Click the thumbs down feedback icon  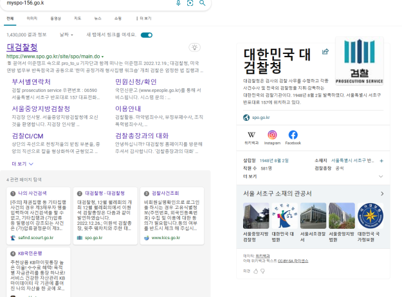tap(263, 271)
